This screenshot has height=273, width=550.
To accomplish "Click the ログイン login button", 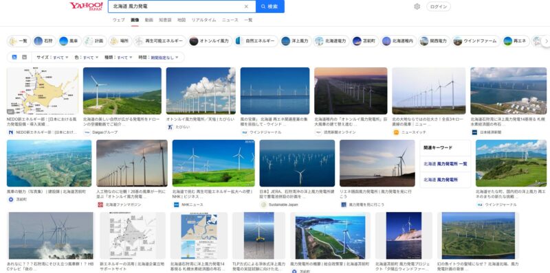I will [439, 7].
